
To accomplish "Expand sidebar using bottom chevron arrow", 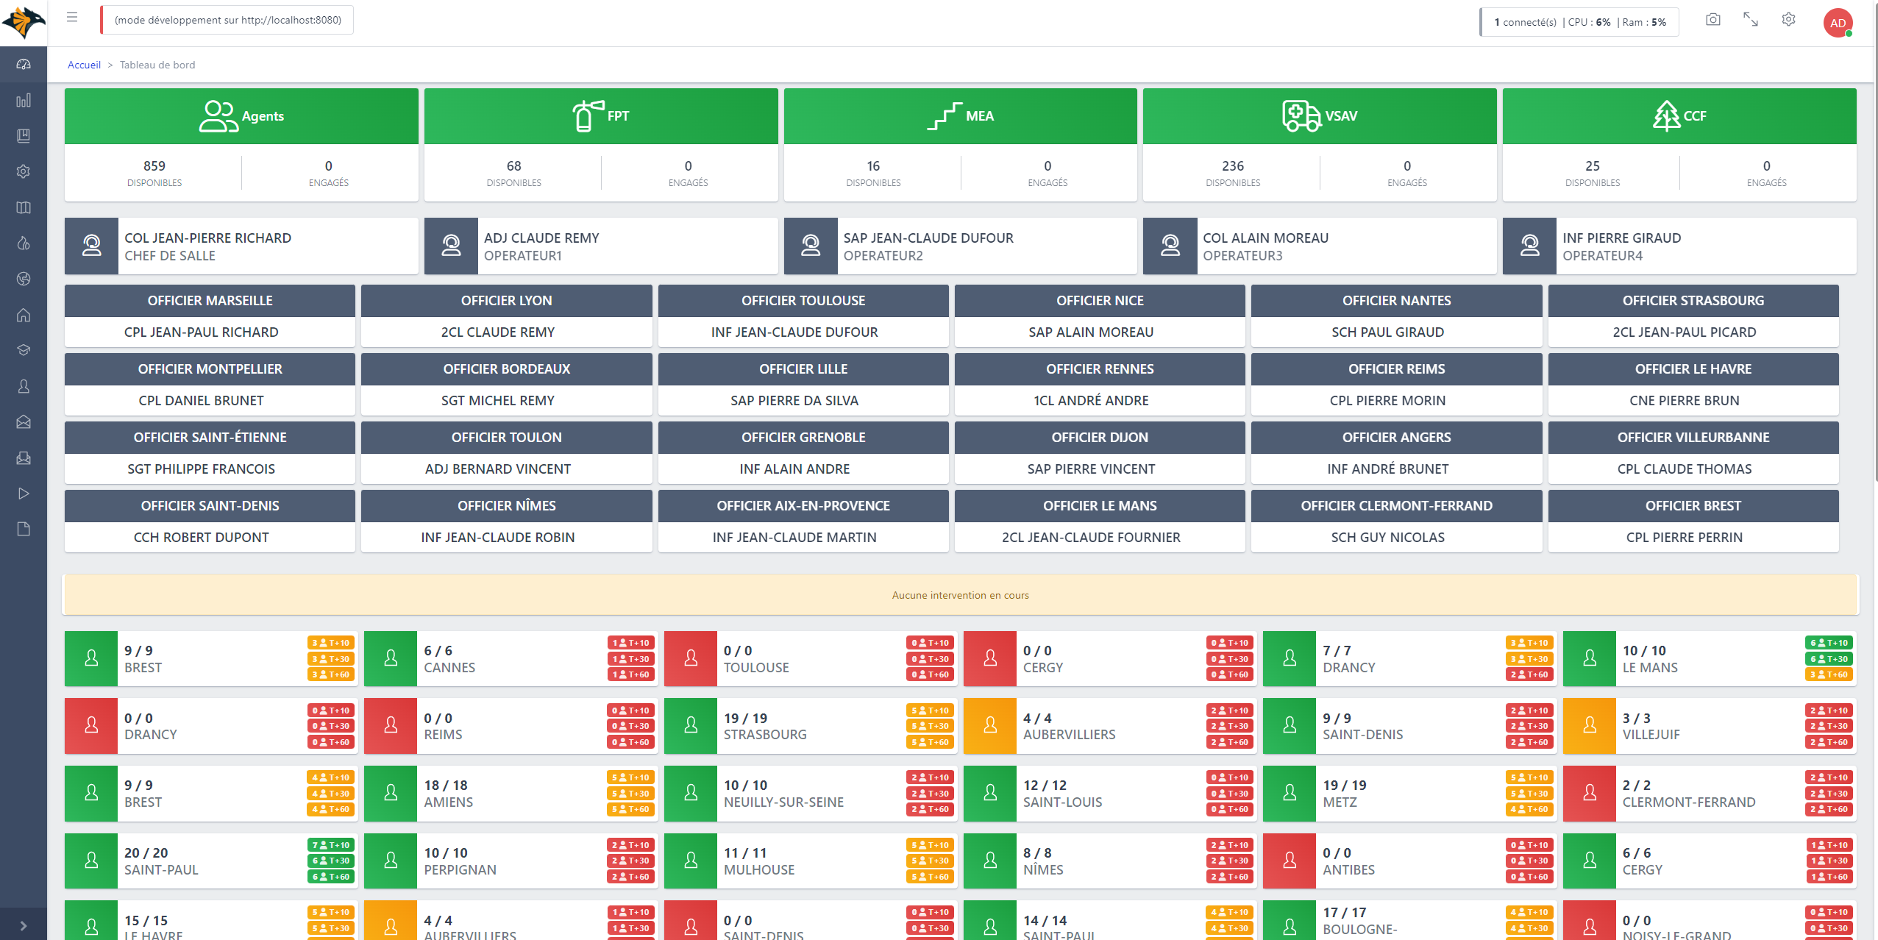I will tap(24, 926).
